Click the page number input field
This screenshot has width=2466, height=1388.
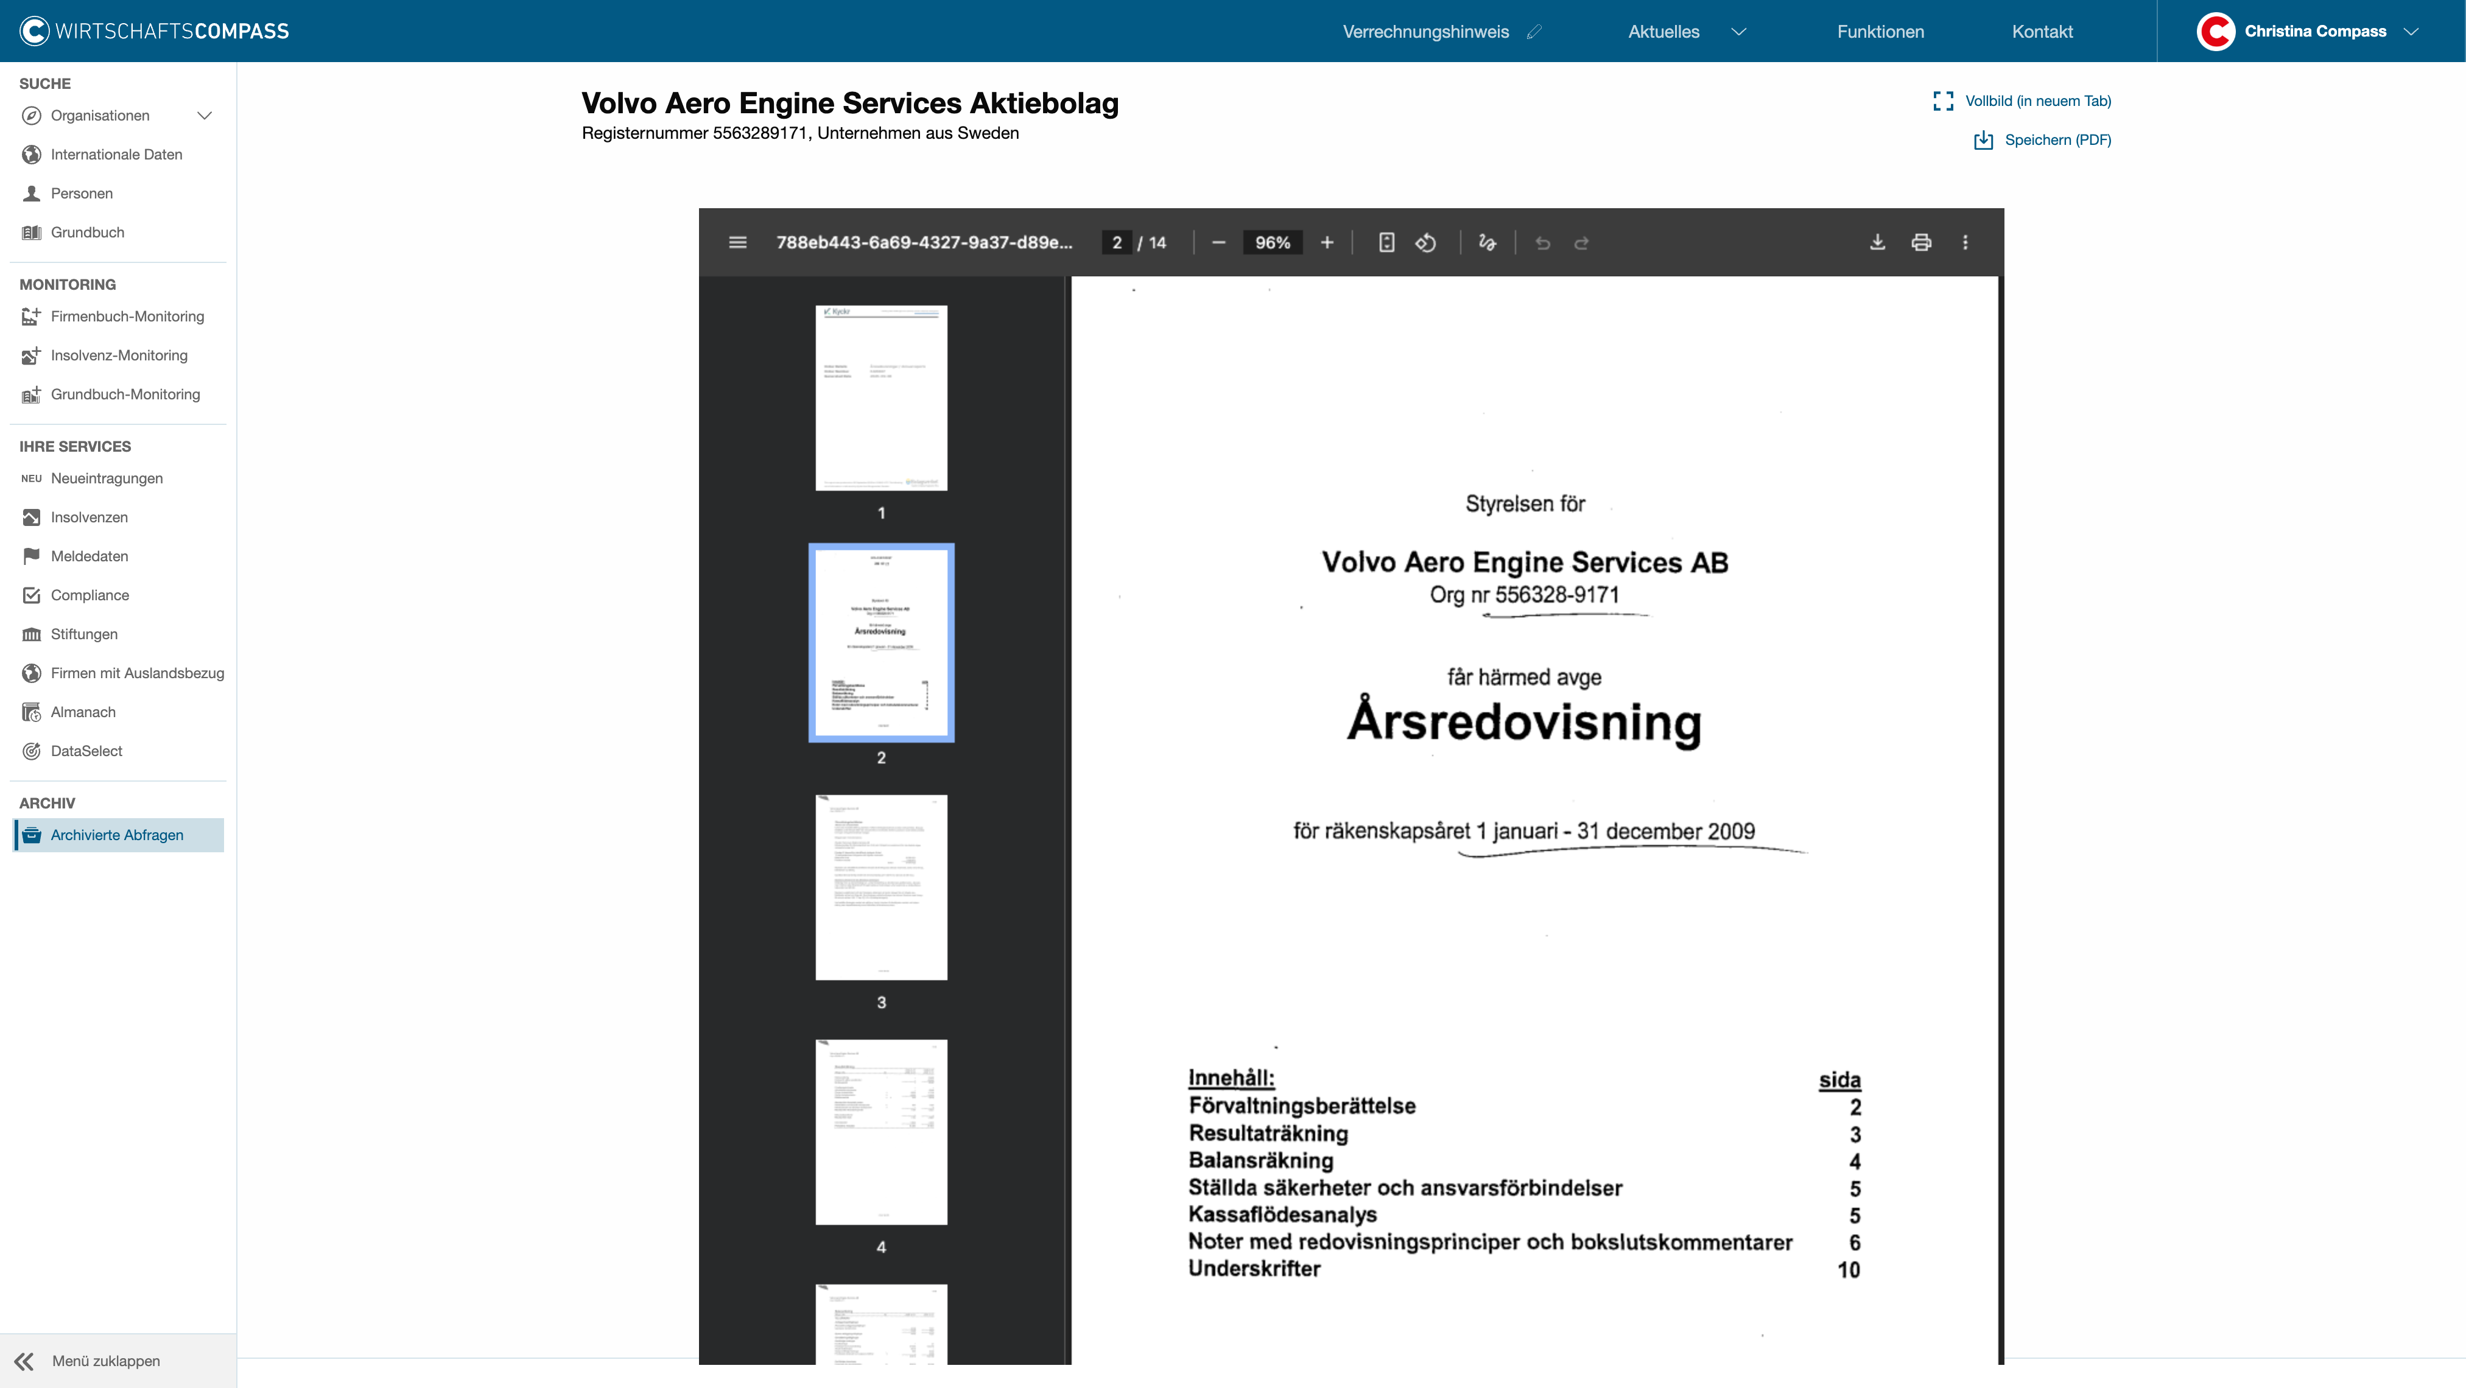(x=1116, y=242)
